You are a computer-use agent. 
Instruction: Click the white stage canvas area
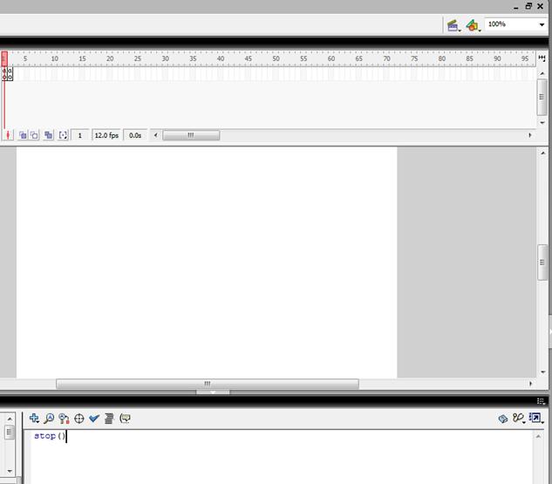click(207, 262)
